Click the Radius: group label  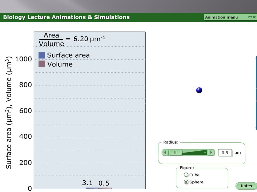[x=171, y=142]
